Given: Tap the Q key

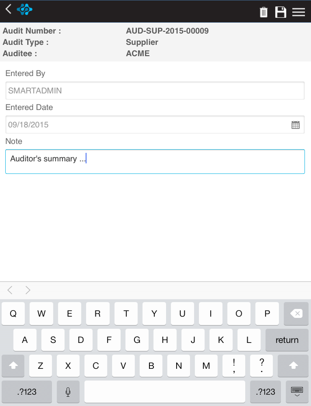Looking at the screenshot, I should tap(13, 313).
